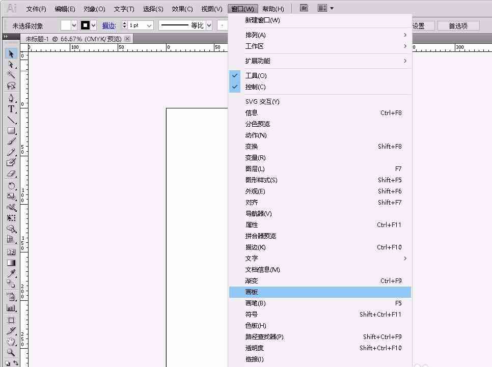Select the Hand tool
Image resolution: width=492 pixels, height=367 pixels.
[x=11, y=342]
